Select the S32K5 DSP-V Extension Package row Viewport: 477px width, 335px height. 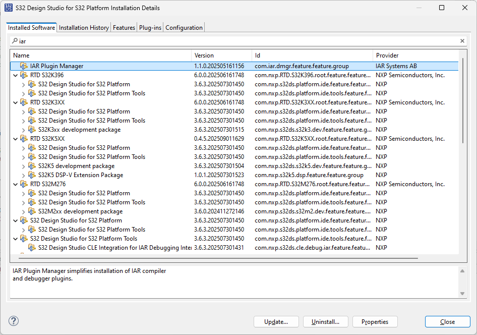(x=234, y=175)
